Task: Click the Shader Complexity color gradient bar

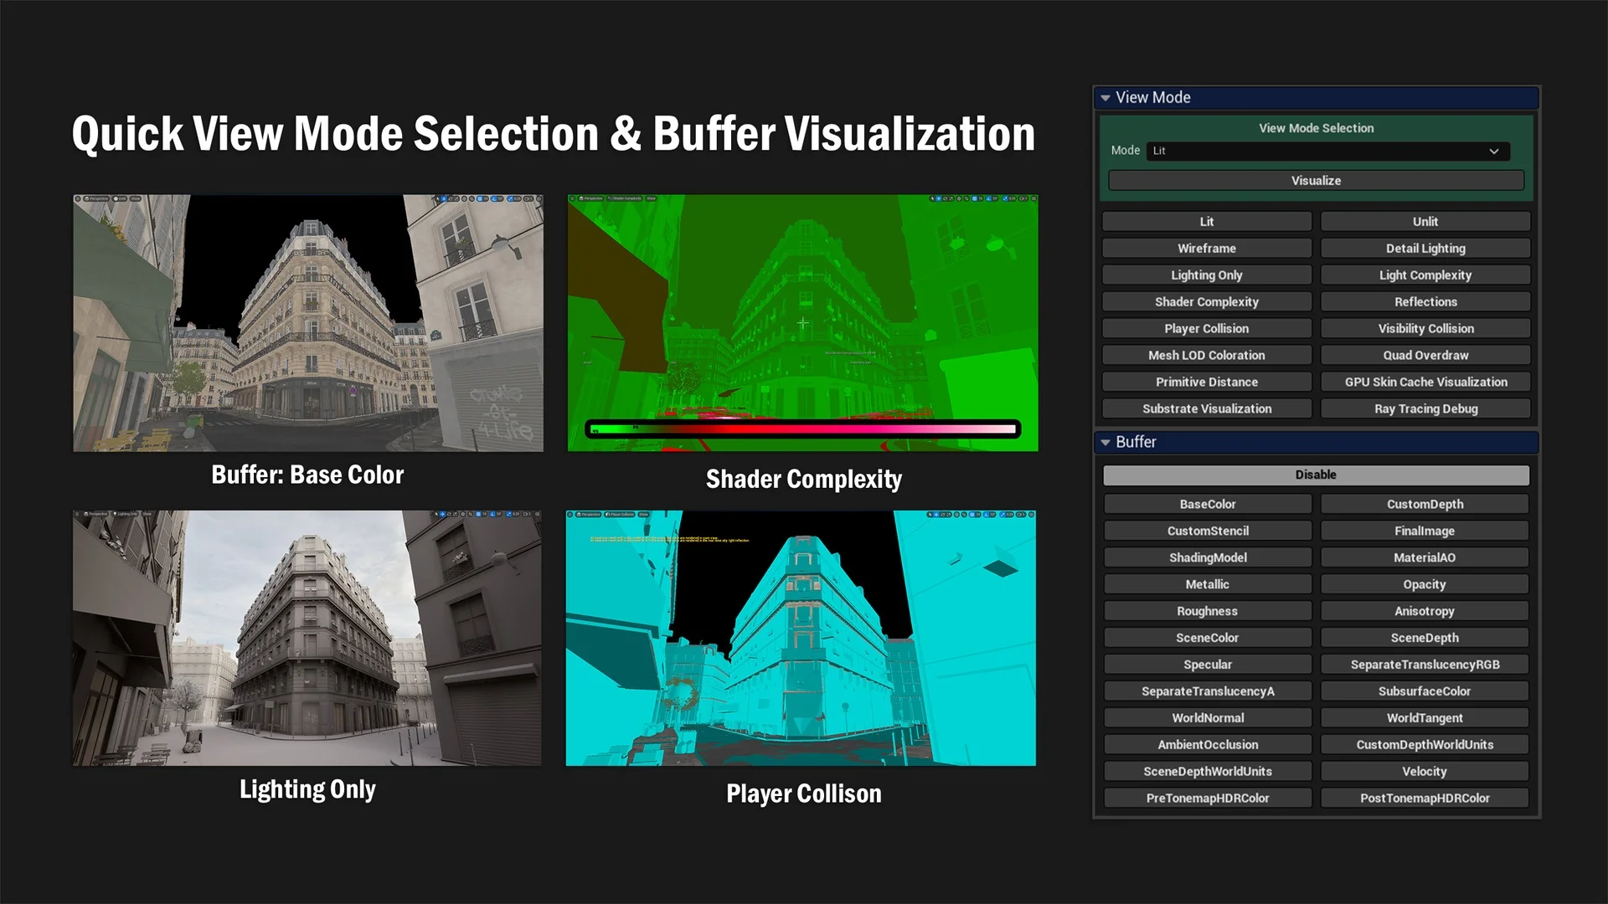Action: click(x=802, y=429)
